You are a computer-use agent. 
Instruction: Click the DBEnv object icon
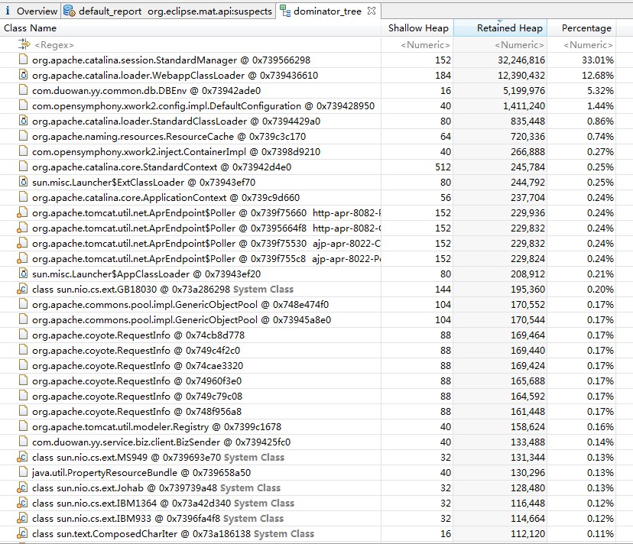(24, 90)
